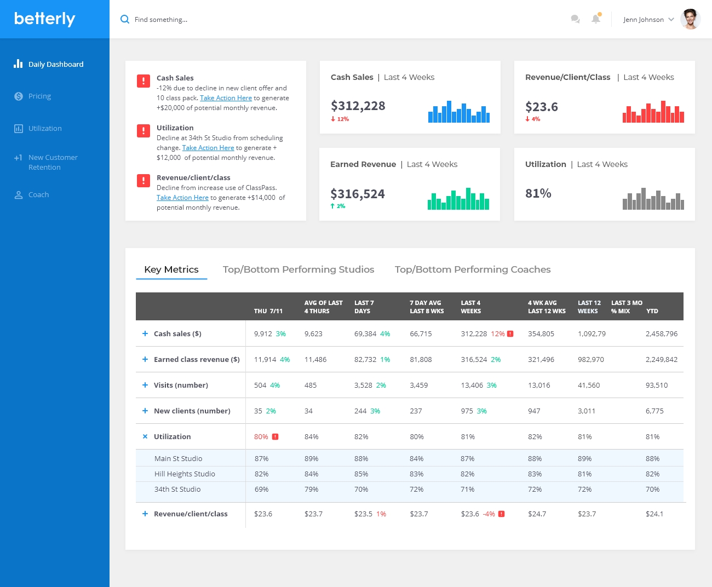The height and width of the screenshot is (587, 712).
Task: Click Jenn Johnson's profile photo
Action: [690, 19]
